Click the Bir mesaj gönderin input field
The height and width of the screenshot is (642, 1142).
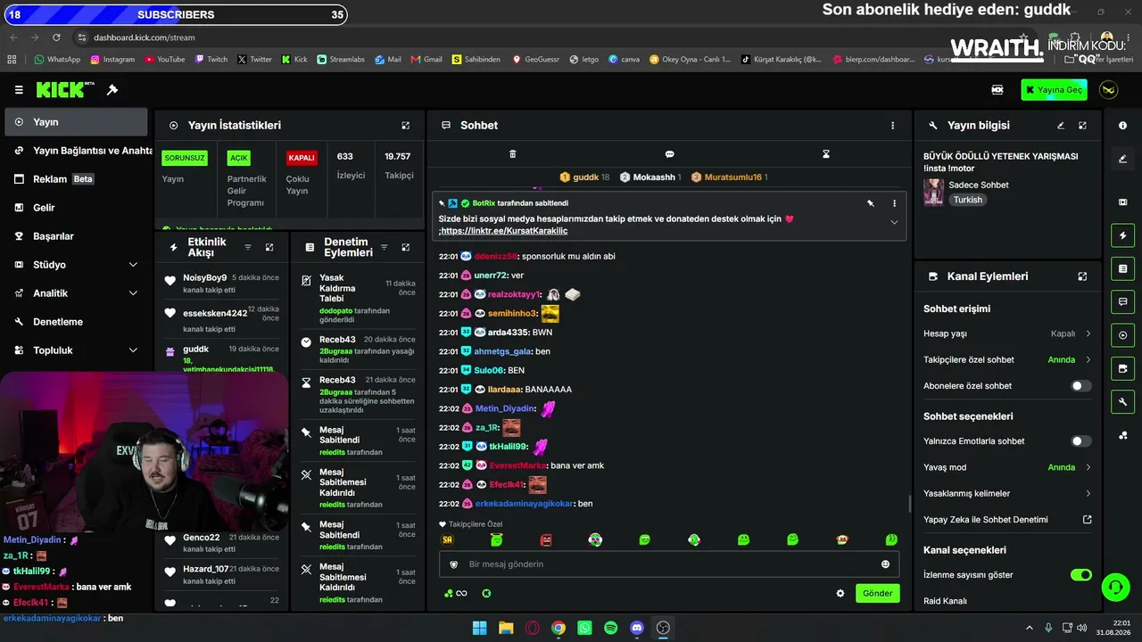[669, 564]
